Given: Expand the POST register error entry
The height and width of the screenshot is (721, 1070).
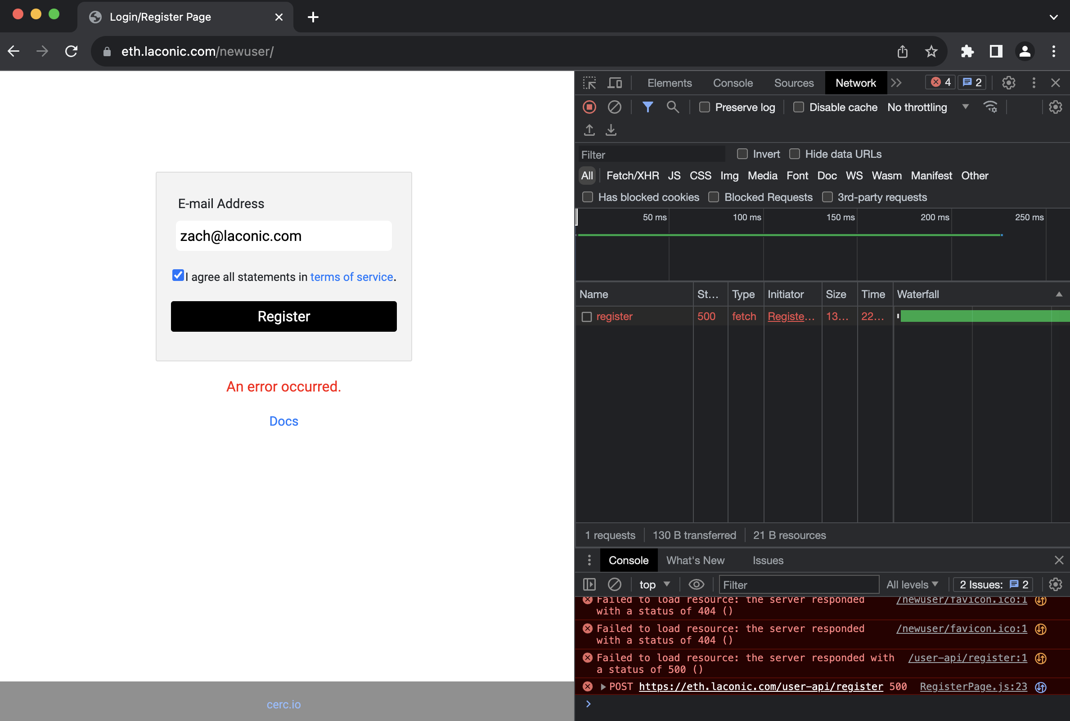Looking at the screenshot, I should (603, 687).
